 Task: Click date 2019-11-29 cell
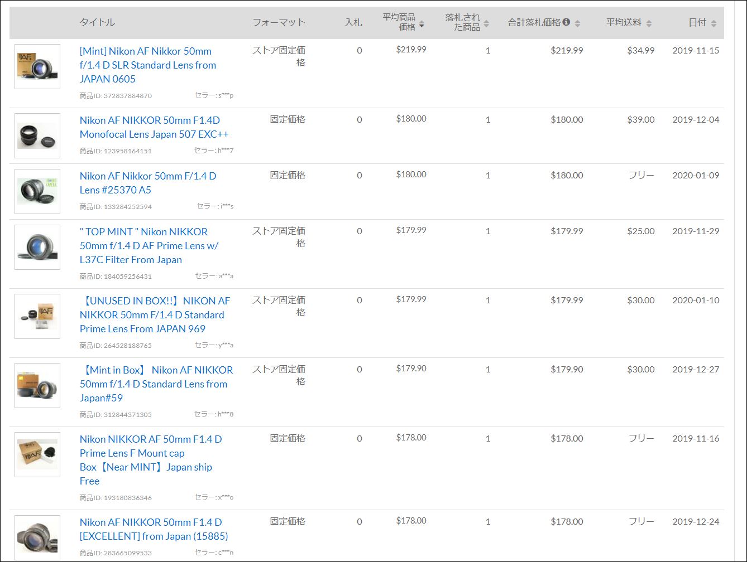click(x=696, y=231)
